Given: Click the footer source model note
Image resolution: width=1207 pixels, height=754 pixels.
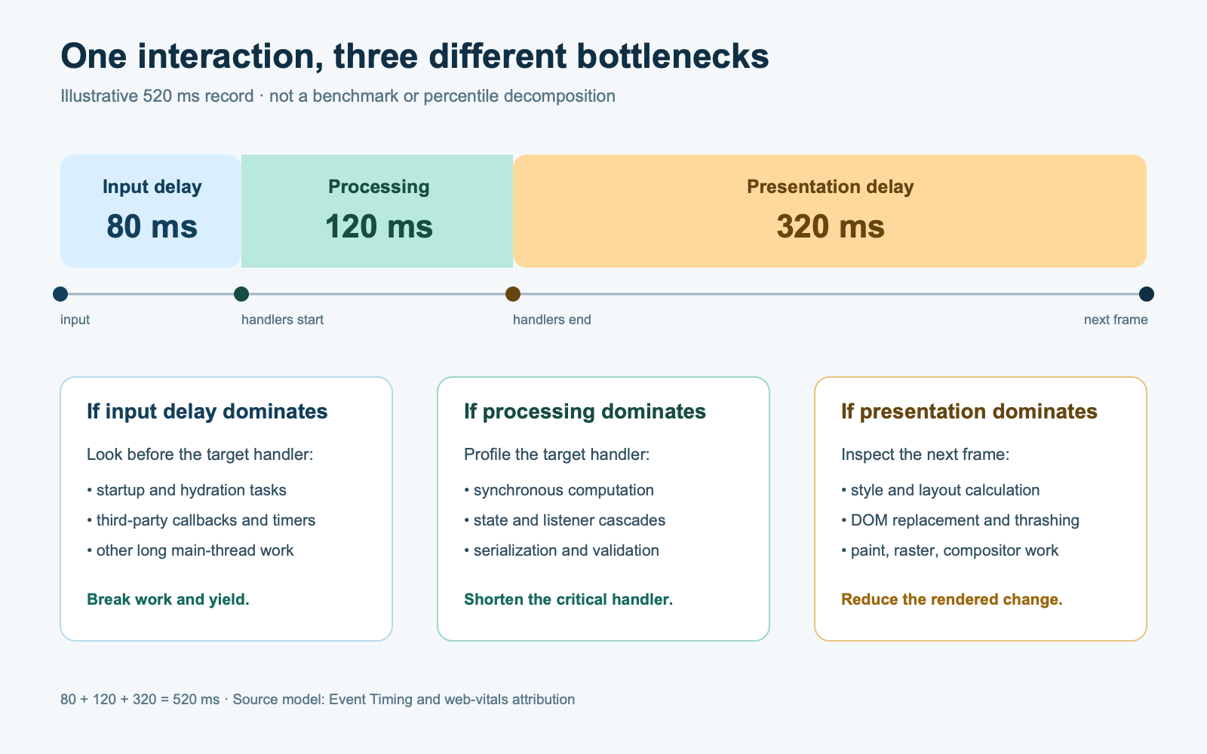Looking at the screenshot, I should 318,699.
